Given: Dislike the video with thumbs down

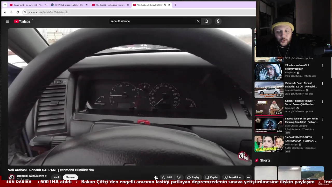Looking at the screenshot, I should coord(179,177).
